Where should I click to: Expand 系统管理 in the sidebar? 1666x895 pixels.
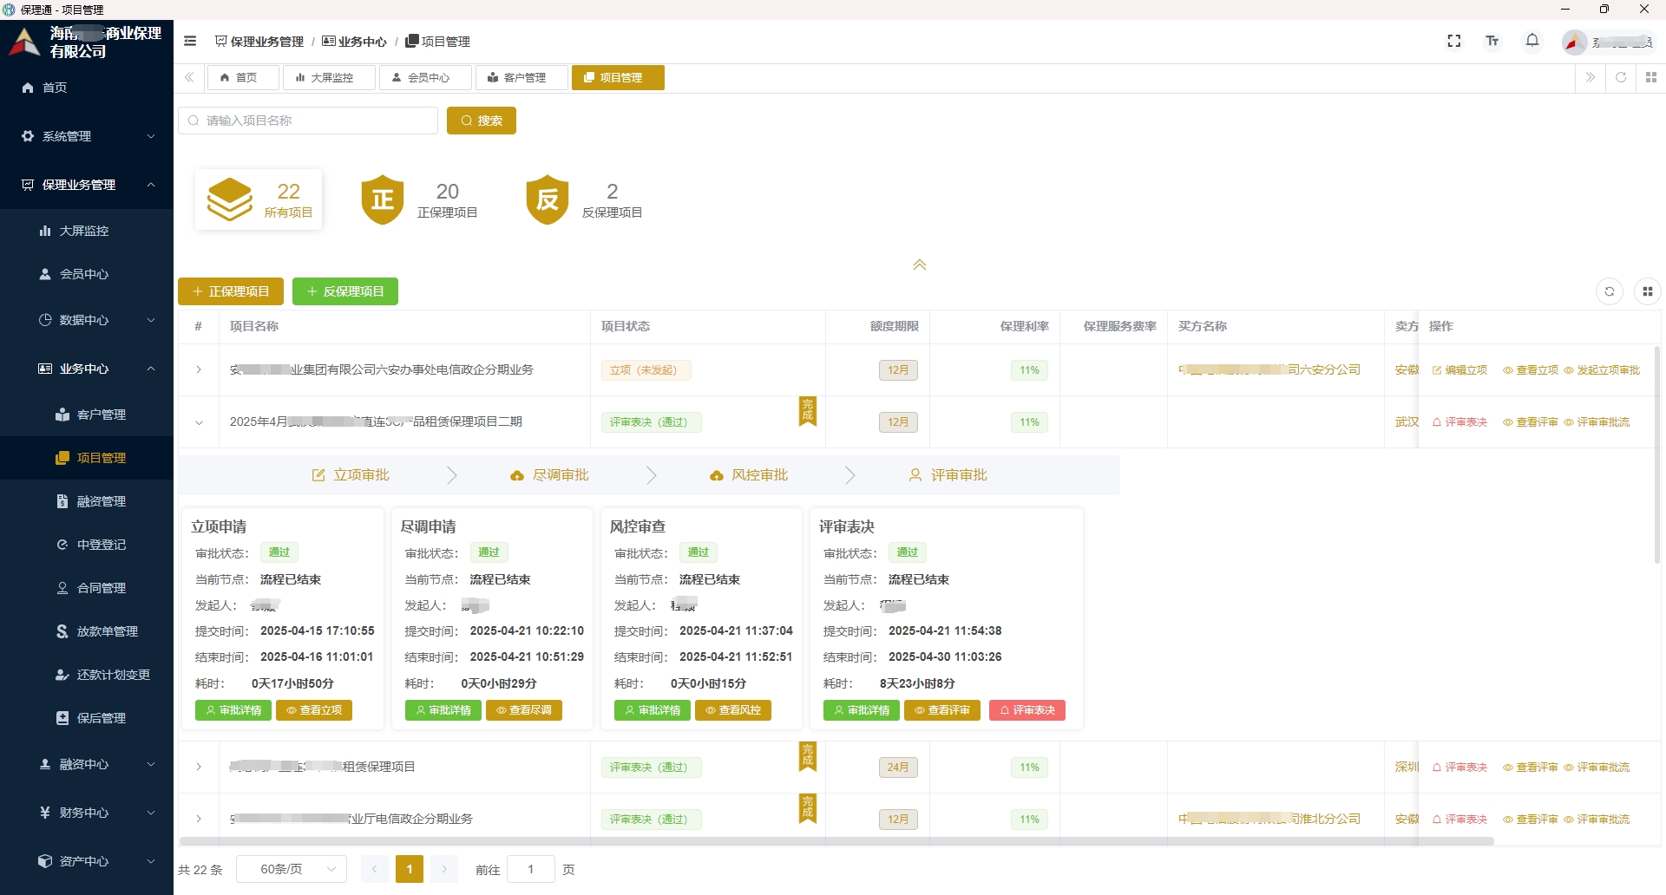(x=87, y=136)
